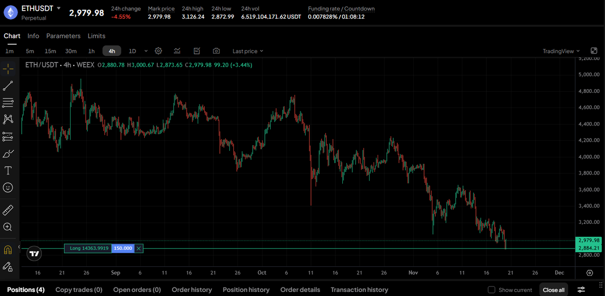Select the ruler measure tool
Viewport: 605px width, 296px height.
tap(8, 210)
